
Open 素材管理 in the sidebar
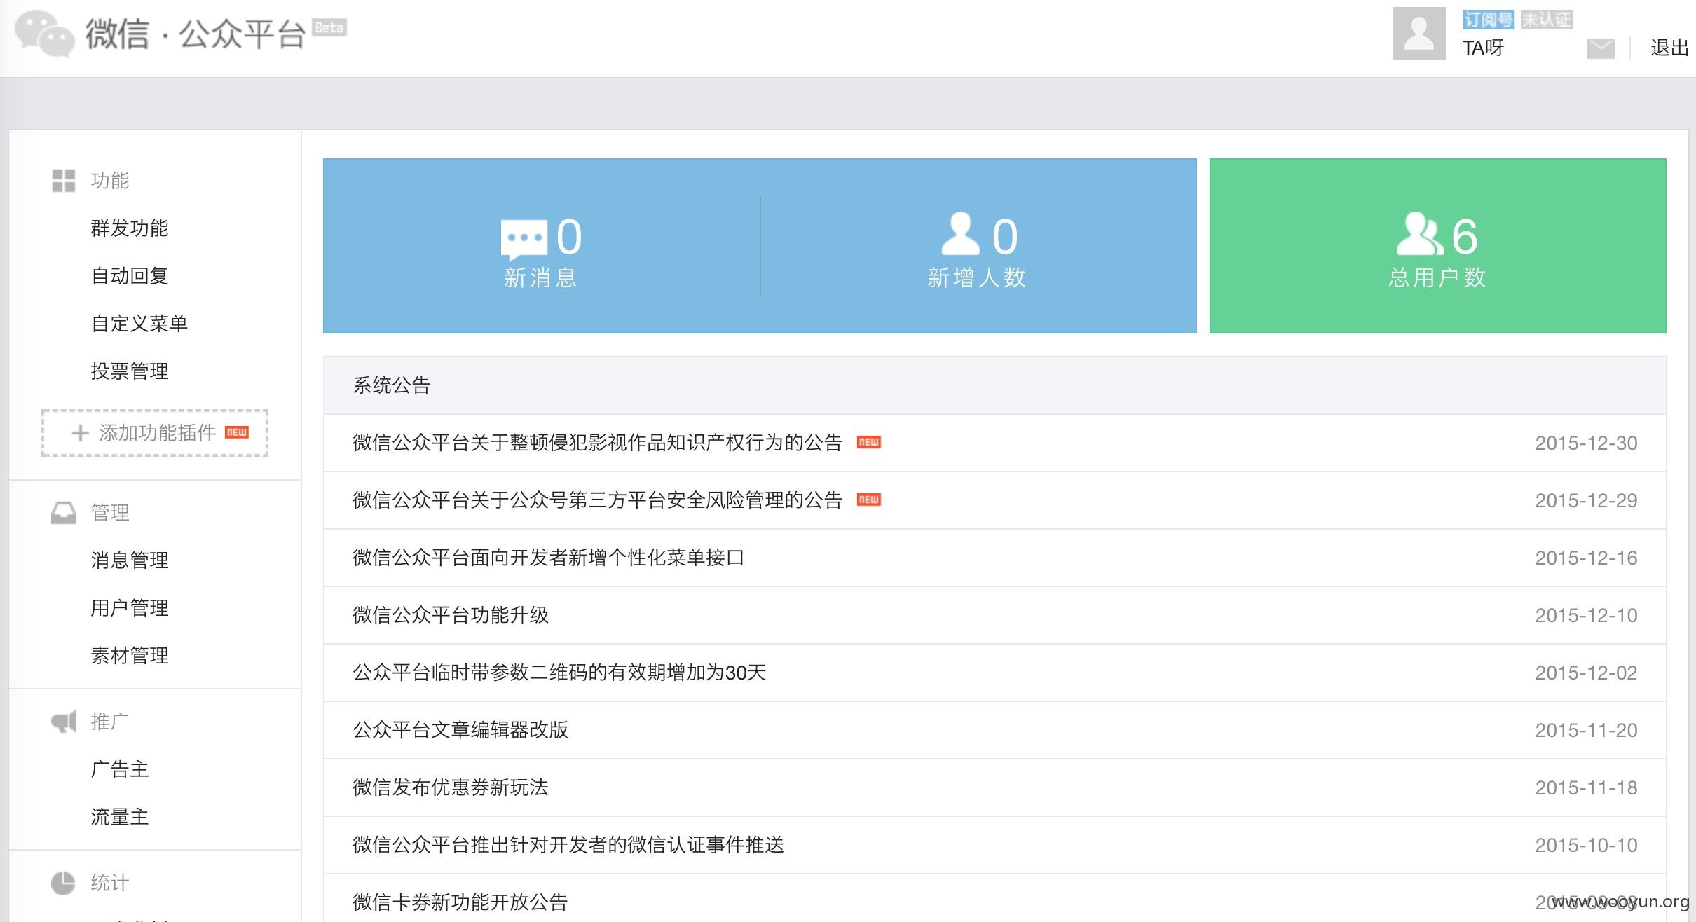(130, 656)
